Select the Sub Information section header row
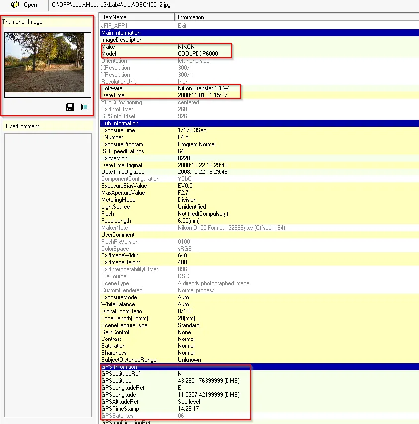 258,123
